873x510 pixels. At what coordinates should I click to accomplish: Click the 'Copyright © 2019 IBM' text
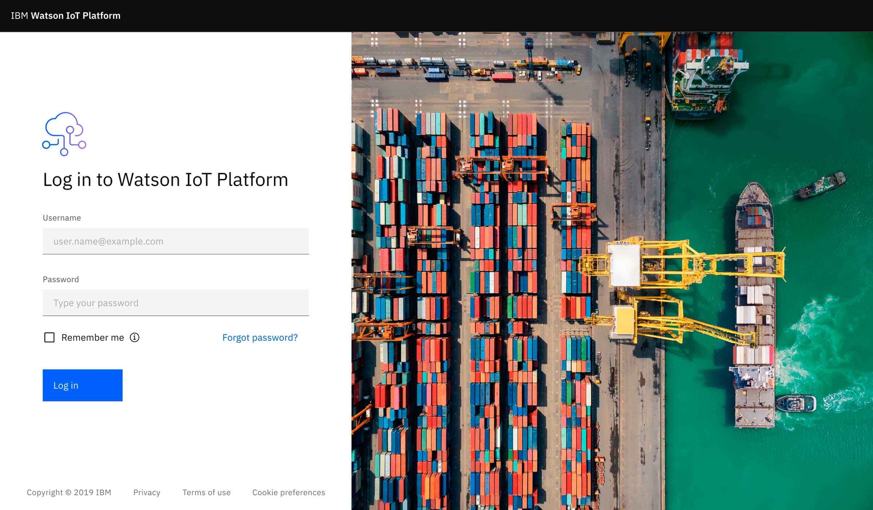(69, 492)
